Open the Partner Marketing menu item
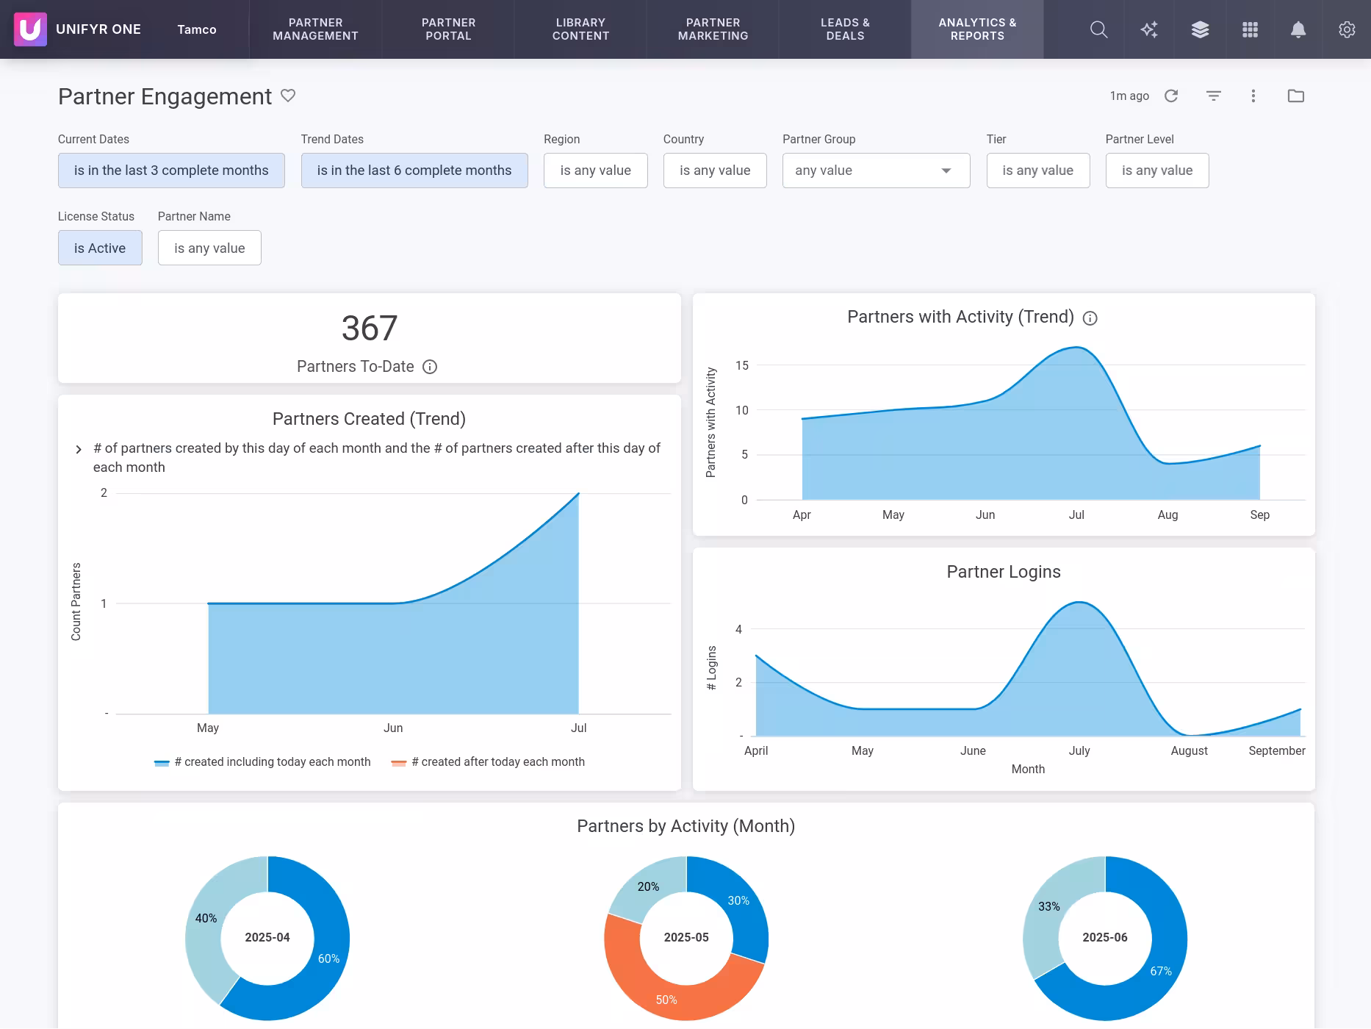Viewport: 1371px width, 1029px height. click(x=712, y=29)
